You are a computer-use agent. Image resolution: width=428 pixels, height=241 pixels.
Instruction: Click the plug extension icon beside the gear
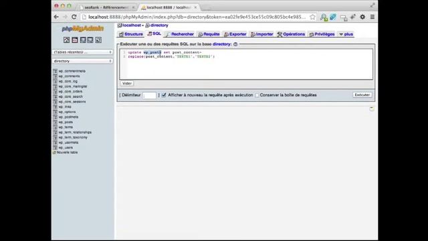(353, 17)
